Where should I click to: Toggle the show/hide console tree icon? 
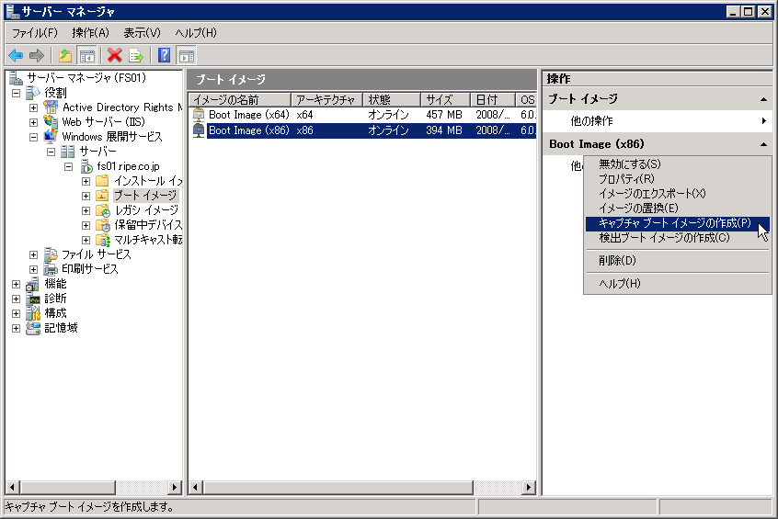[x=86, y=55]
